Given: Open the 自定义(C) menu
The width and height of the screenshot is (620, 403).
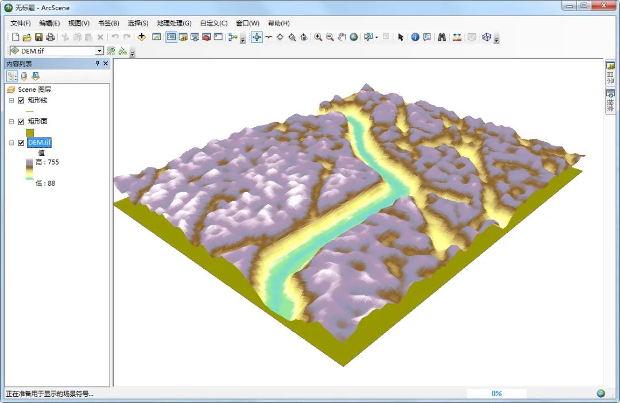Looking at the screenshot, I should pos(214,24).
